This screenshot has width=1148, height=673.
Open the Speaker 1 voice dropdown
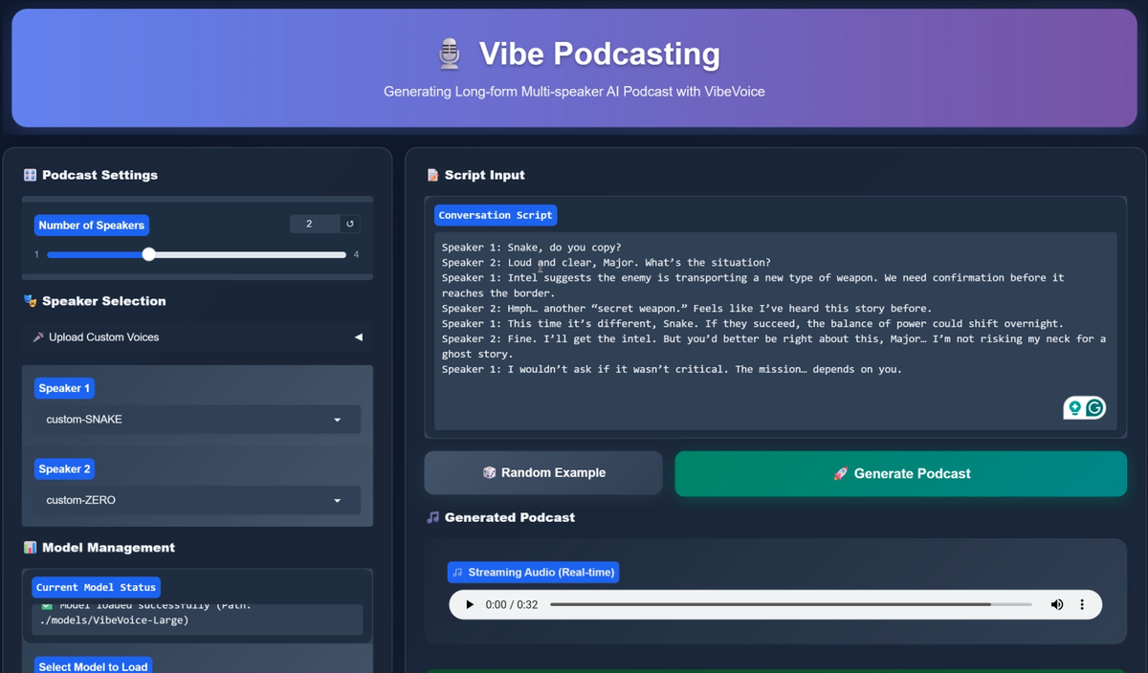click(x=197, y=419)
